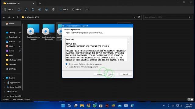Viewport: 195px width, 109px height.
Task: Open Google Chrome from taskbar
Action: pyautogui.click(x=88, y=106)
